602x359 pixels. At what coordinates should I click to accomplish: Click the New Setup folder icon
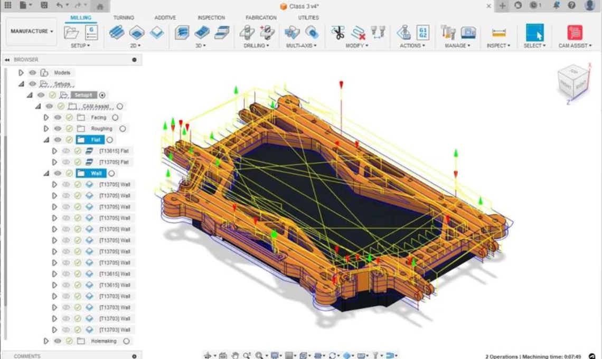pos(71,33)
